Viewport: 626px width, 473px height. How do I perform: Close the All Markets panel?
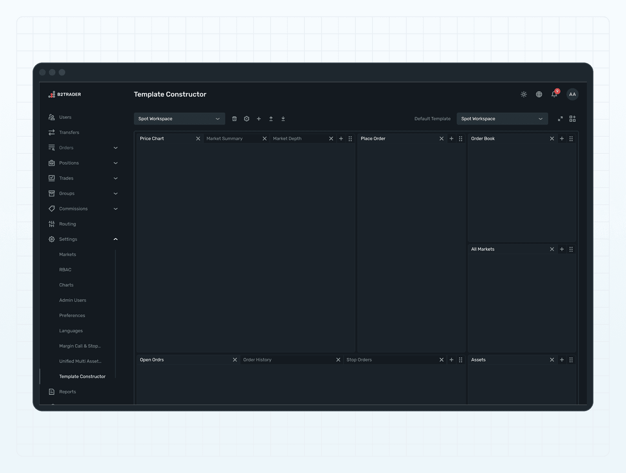point(552,249)
